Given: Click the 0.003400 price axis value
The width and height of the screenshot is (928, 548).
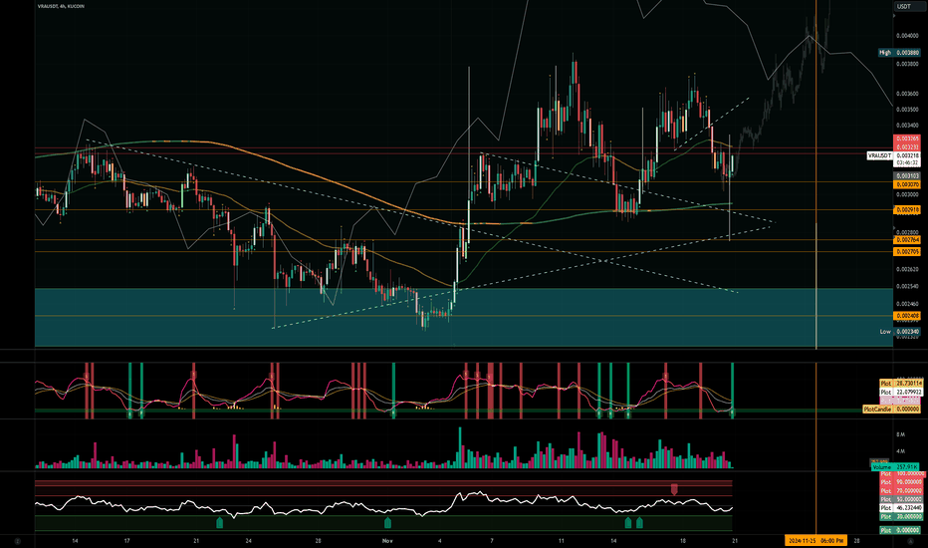Looking at the screenshot, I should 907,126.
